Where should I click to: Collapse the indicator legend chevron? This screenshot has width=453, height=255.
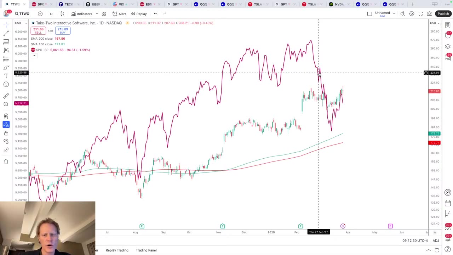(34, 56)
